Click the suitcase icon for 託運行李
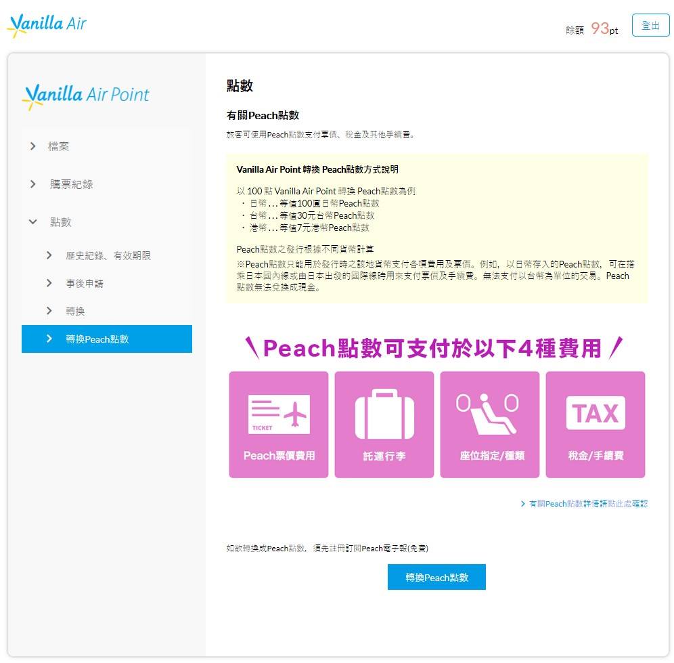Image resolution: width=674 pixels, height=663 pixels. click(x=384, y=414)
